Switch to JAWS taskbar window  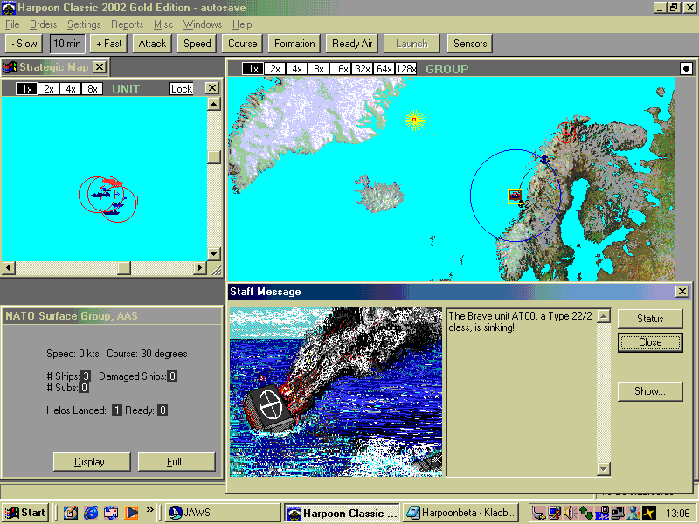223,513
